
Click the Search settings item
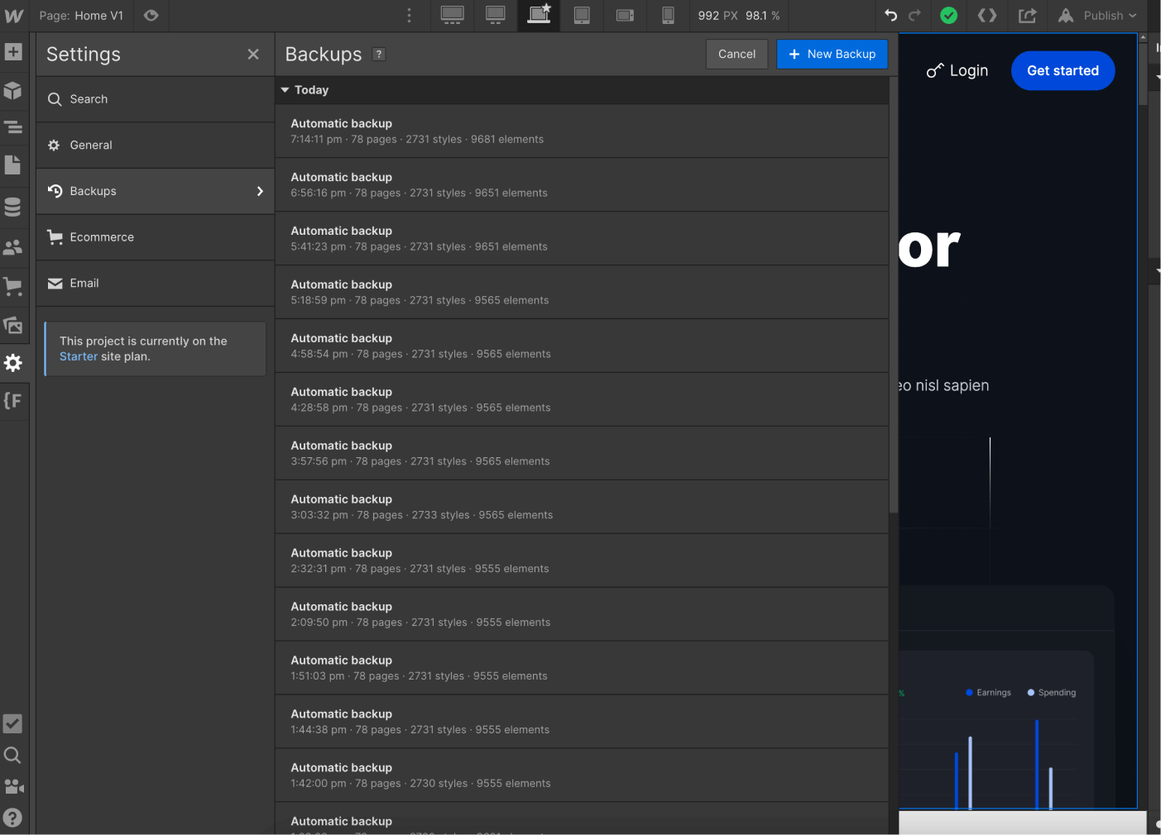point(156,99)
